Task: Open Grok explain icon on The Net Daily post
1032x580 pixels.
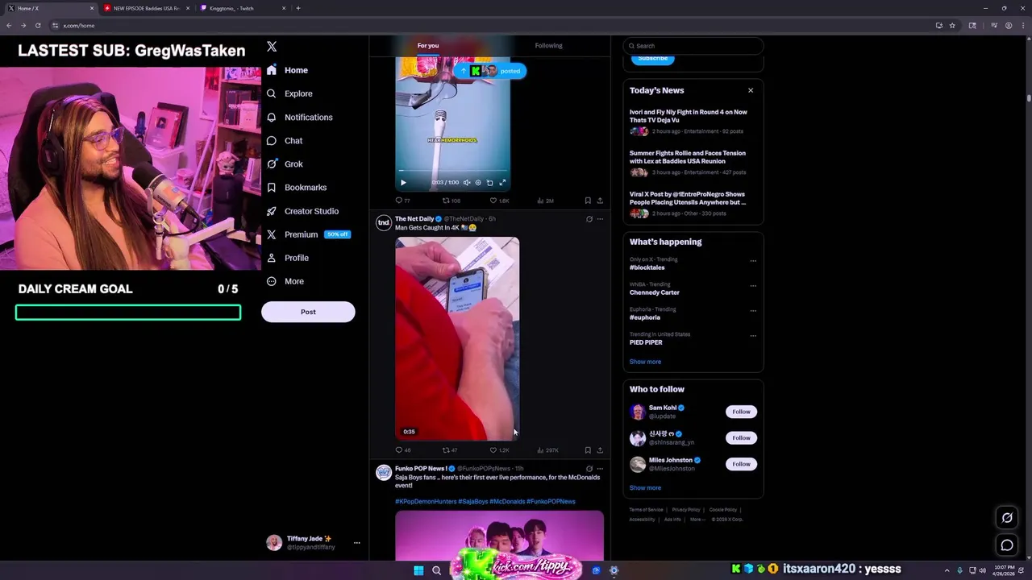Action: point(589,219)
